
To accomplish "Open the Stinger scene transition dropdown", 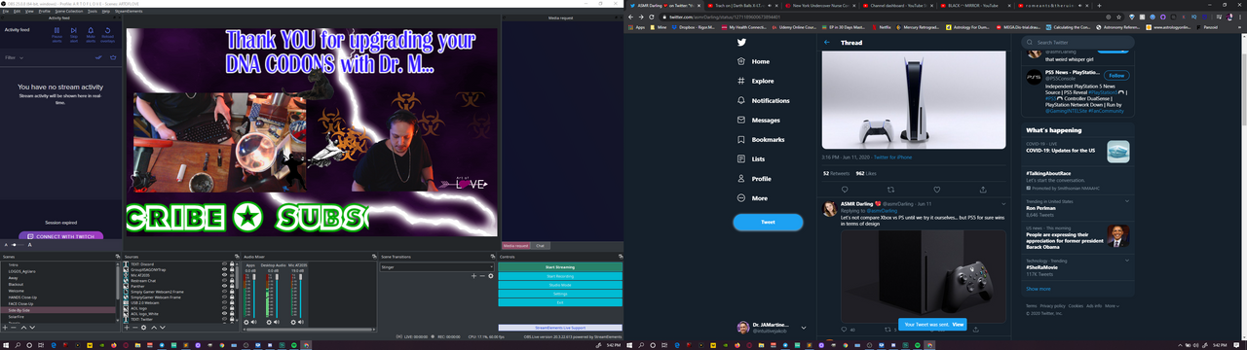I will coord(437,266).
